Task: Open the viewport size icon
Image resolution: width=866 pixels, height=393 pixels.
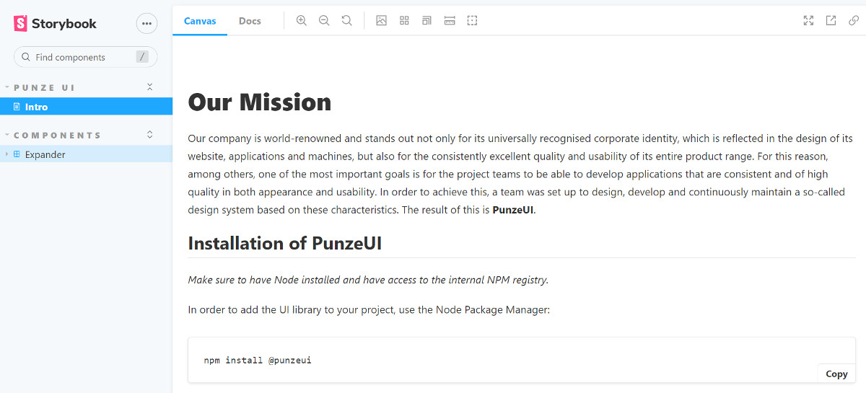Action: click(x=427, y=21)
